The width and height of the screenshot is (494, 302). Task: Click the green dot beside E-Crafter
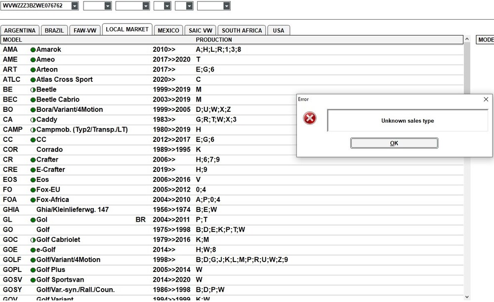point(33,170)
